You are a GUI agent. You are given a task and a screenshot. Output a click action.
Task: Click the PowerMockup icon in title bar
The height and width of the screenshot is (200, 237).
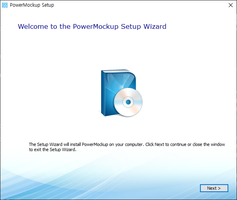point(5,5)
